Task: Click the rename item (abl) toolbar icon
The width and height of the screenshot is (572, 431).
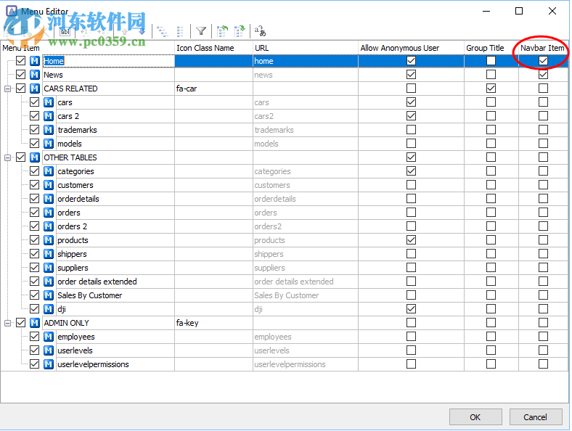Action: coord(65,32)
